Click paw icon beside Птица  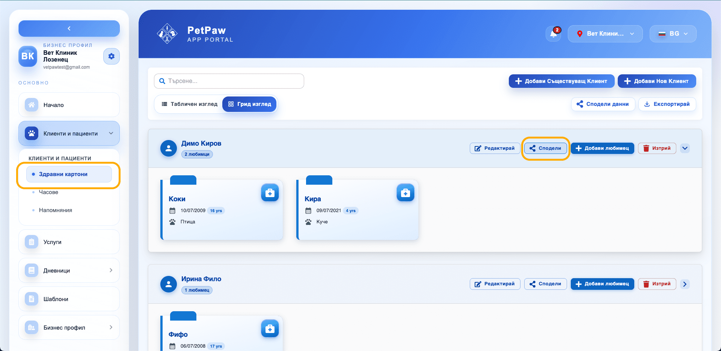(172, 222)
